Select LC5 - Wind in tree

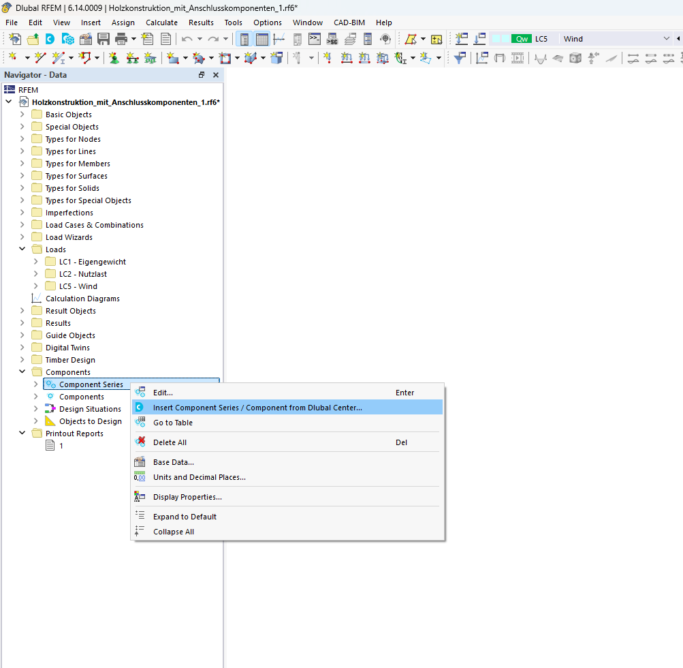[x=78, y=286]
